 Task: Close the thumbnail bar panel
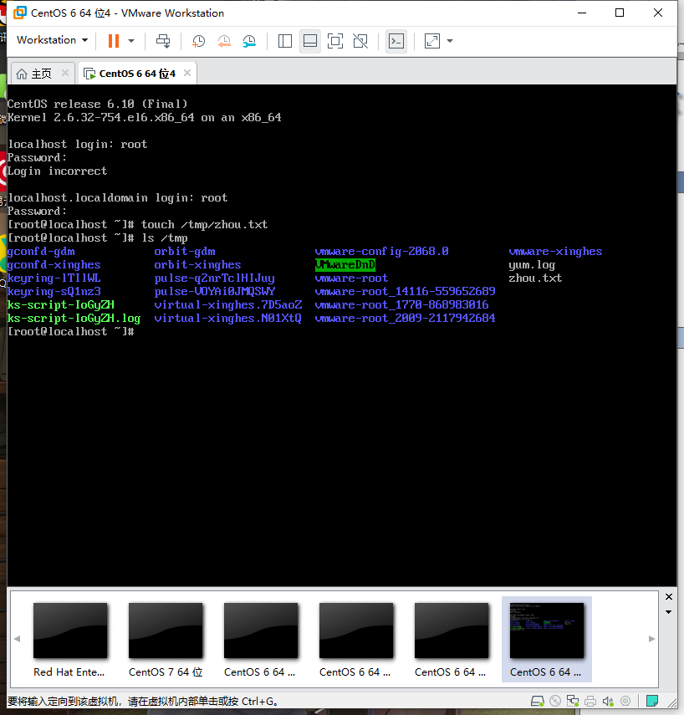pos(668,597)
